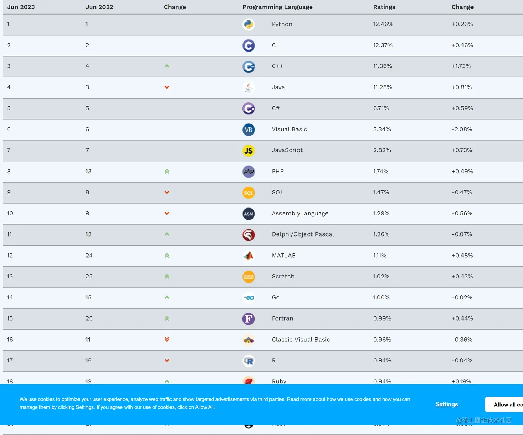Click the C++ language logo

(x=248, y=67)
